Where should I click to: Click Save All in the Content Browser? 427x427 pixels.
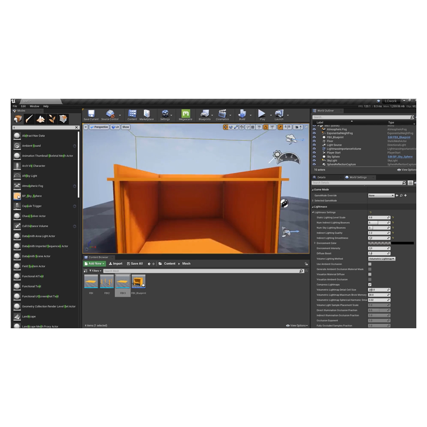[135, 264]
